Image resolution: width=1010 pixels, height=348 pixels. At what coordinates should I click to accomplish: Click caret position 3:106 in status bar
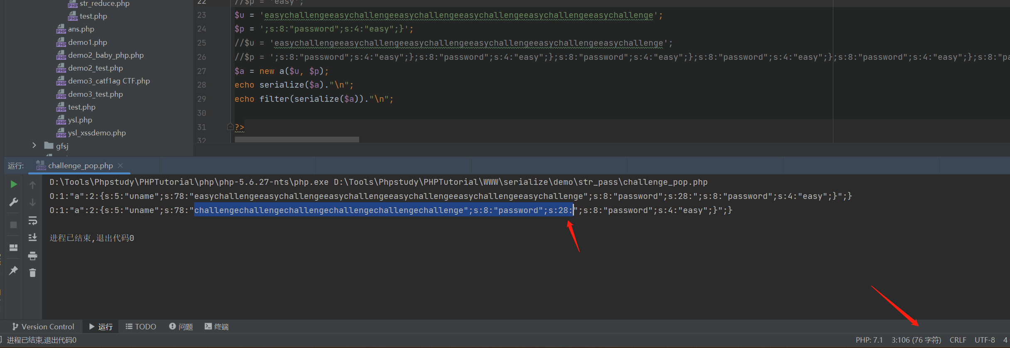pyautogui.click(x=916, y=340)
